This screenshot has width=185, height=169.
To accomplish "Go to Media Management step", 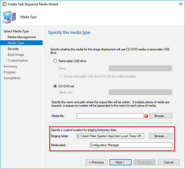I will click(22, 37).
